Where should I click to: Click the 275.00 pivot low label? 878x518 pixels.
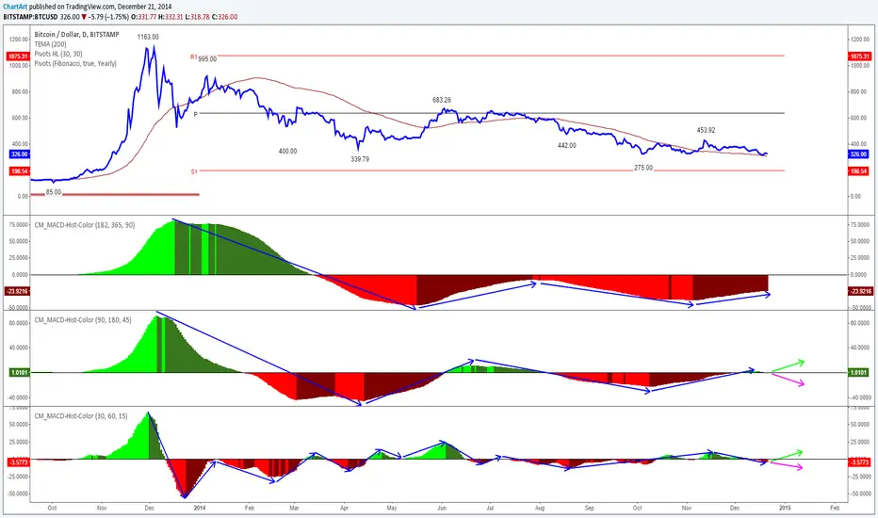click(x=643, y=168)
